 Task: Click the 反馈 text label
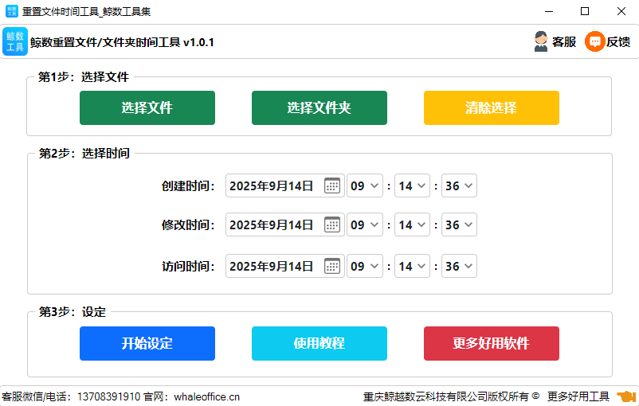(x=618, y=41)
